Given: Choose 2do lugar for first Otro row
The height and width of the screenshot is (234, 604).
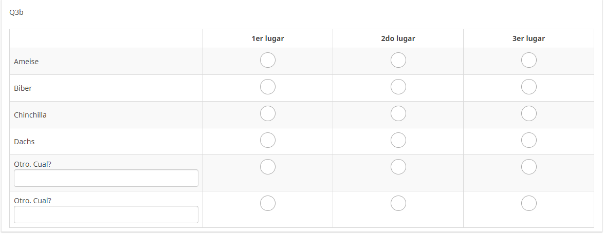Looking at the screenshot, I should tap(398, 167).
